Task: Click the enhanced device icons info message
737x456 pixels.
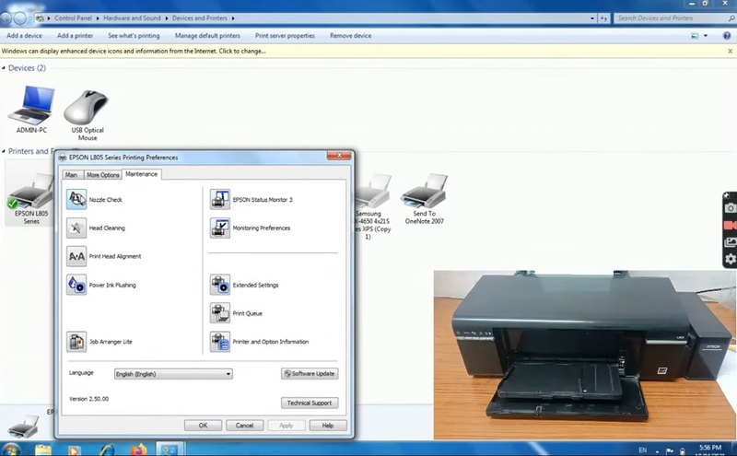Action: point(134,52)
